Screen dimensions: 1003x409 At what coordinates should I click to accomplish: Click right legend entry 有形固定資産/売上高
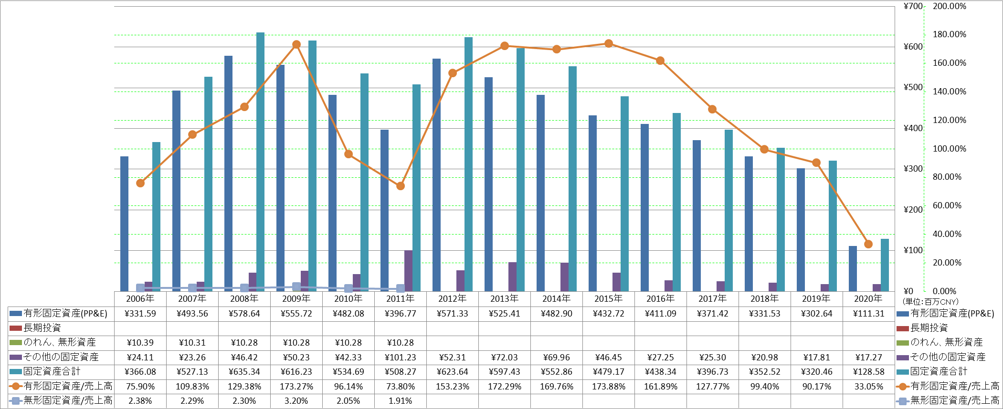[x=955, y=387]
